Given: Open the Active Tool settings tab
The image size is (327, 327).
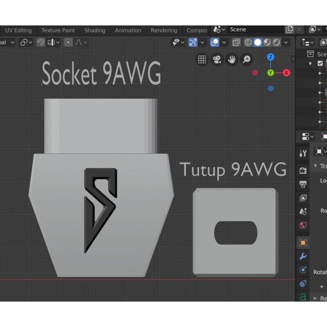Looking at the screenshot, I should click(303, 153).
